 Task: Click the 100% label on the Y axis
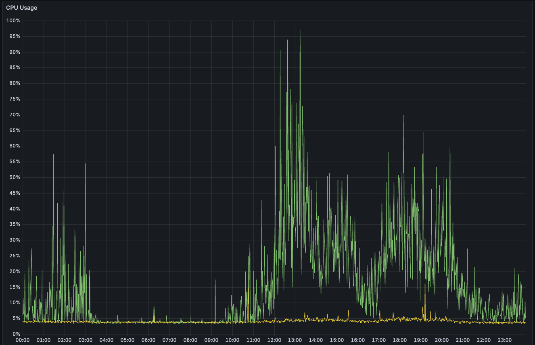[x=13, y=21]
